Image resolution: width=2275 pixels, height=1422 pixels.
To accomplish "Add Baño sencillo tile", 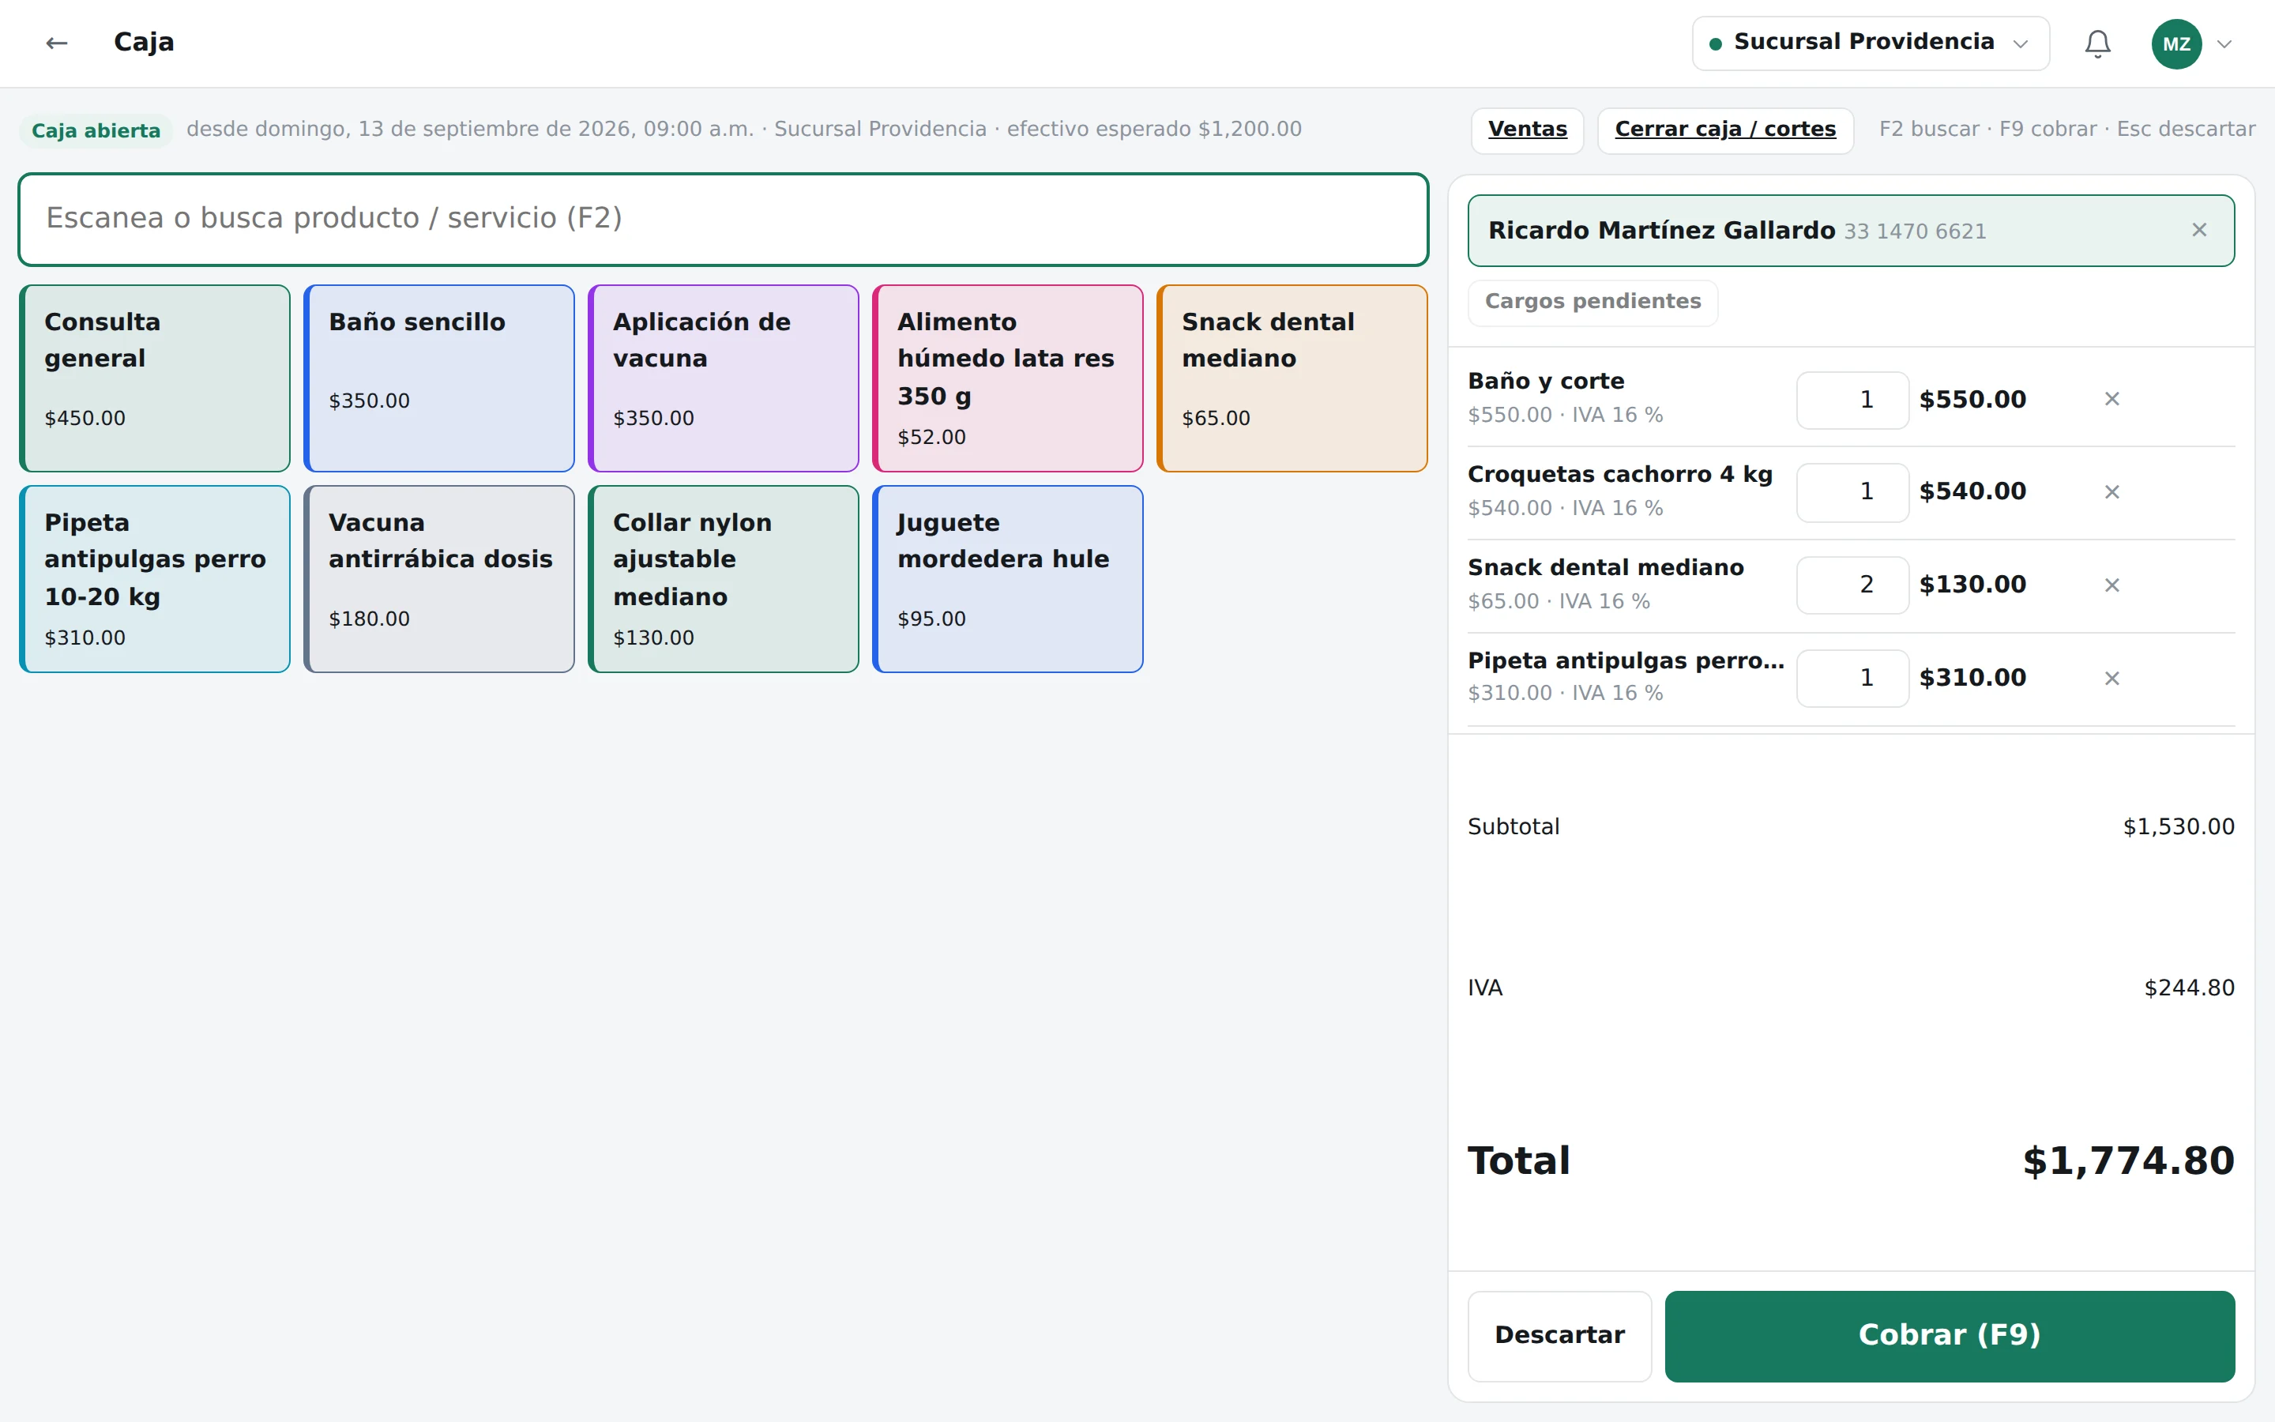I will [439, 378].
